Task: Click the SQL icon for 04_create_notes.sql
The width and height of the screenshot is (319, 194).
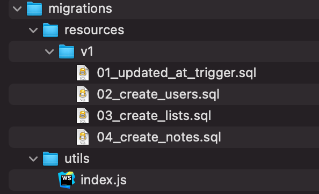Action: (83, 137)
